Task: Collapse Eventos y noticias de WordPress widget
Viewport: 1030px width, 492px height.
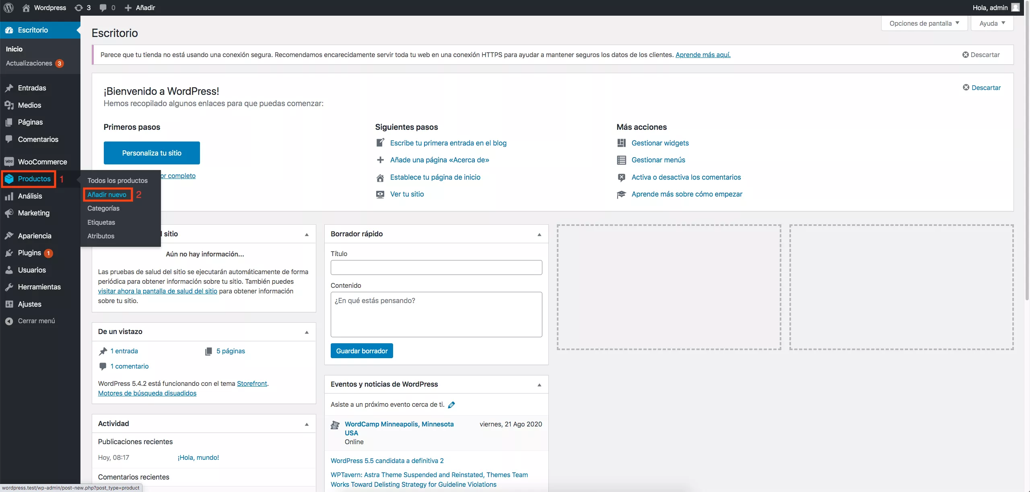Action: tap(539, 385)
